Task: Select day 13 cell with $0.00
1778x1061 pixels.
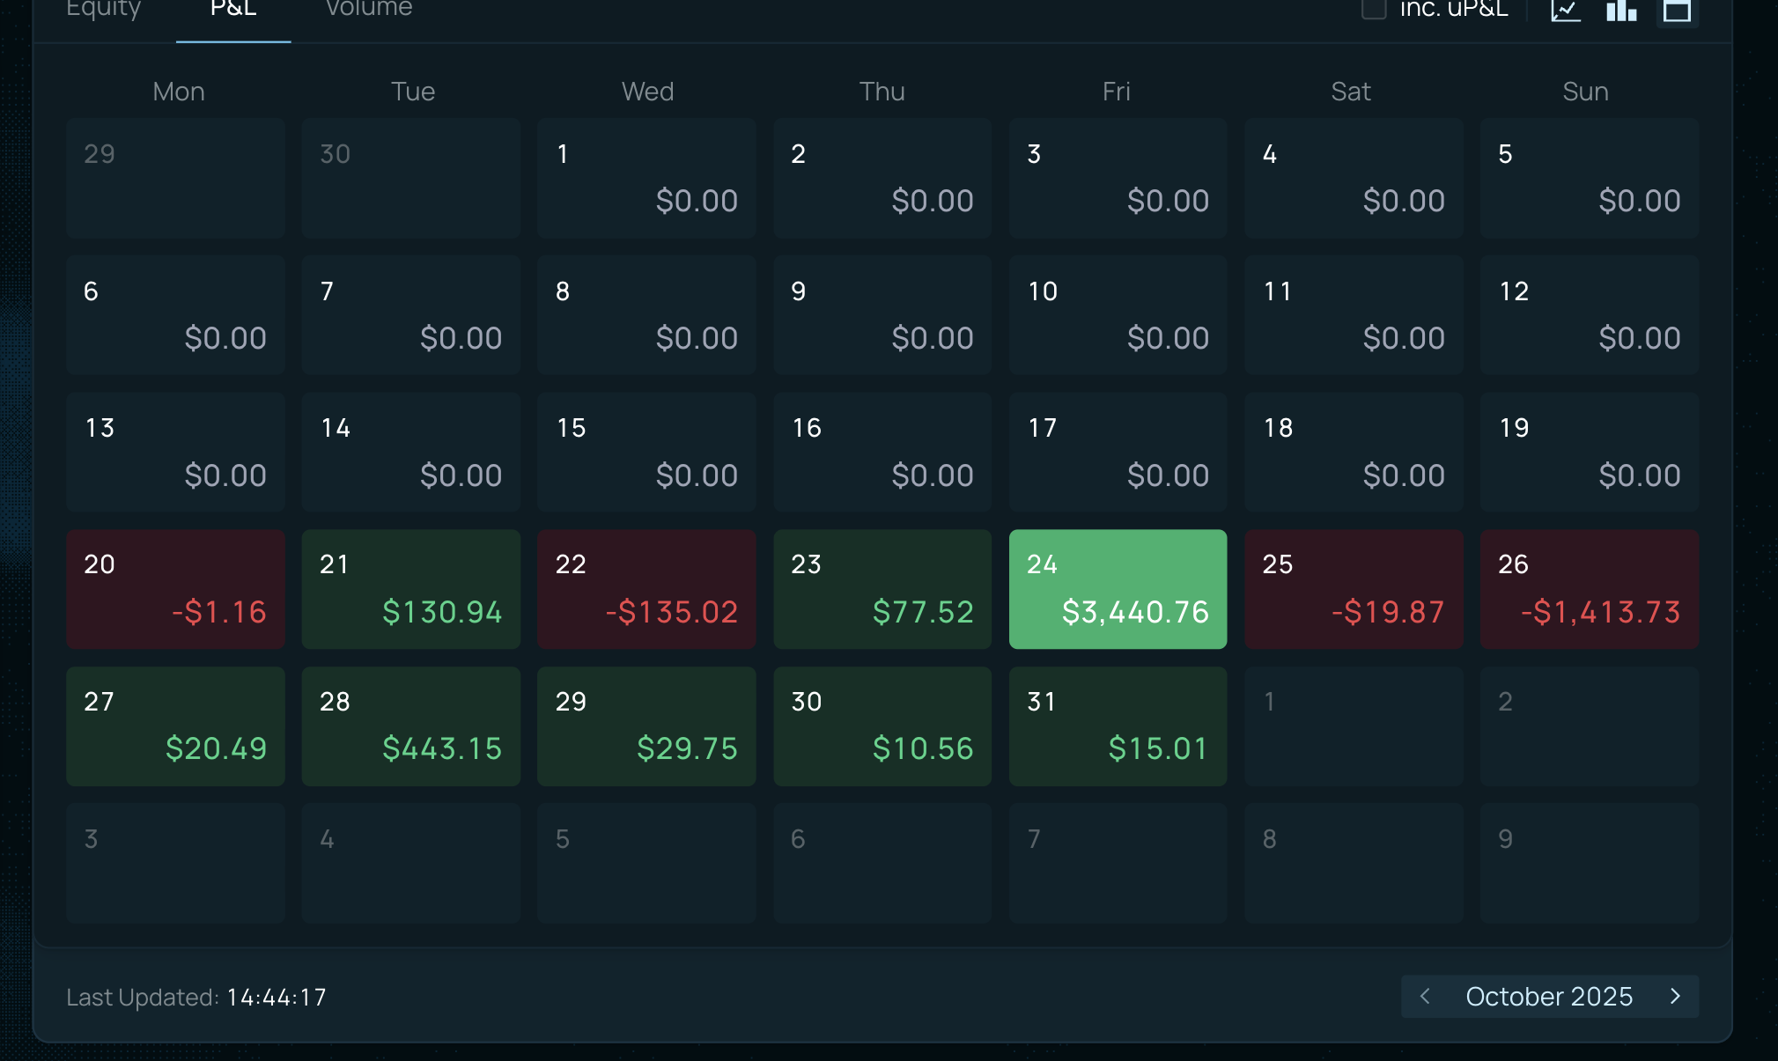Action: [175, 453]
